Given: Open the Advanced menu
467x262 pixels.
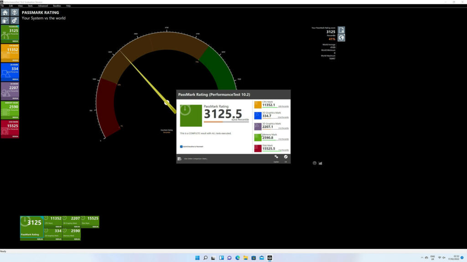Looking at the screenshot, I should 43,5.
